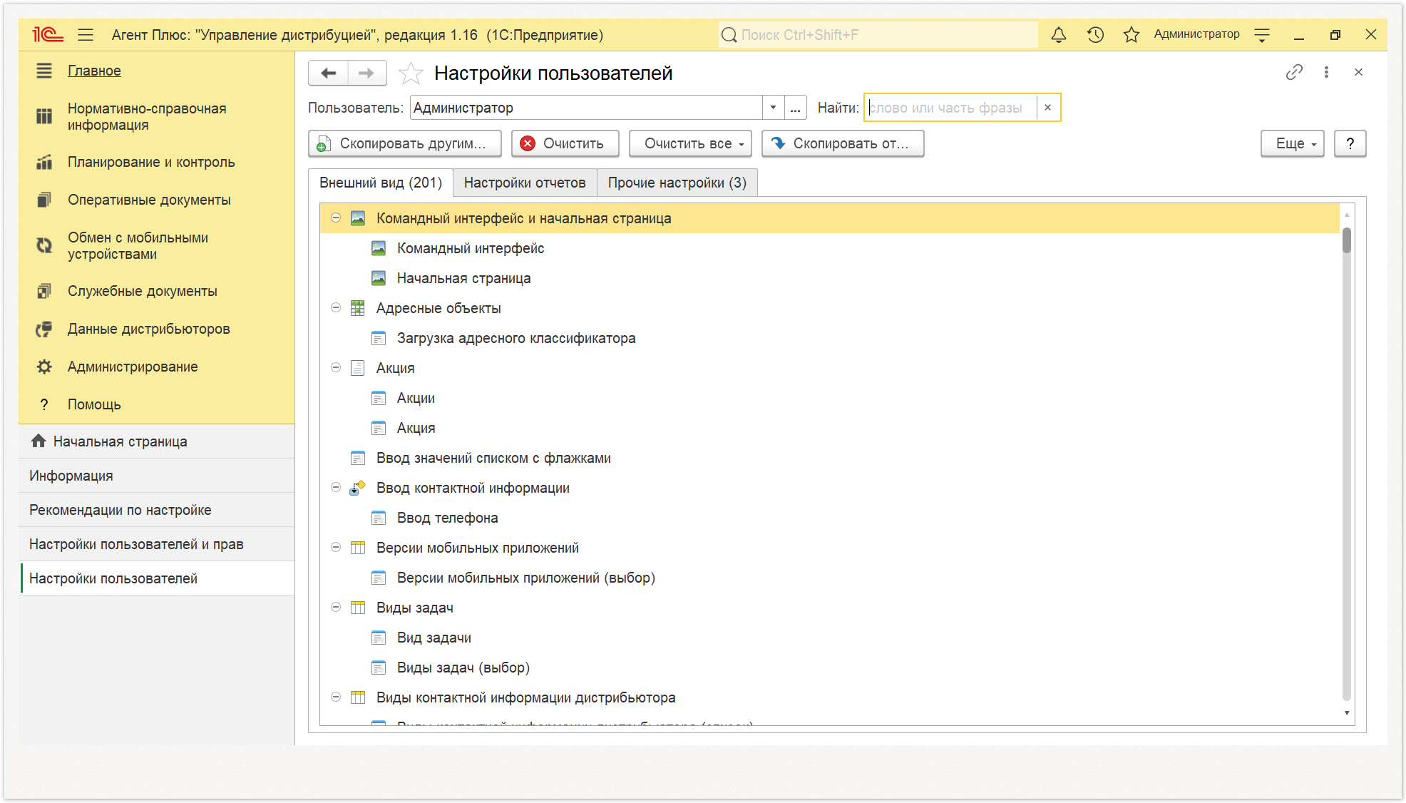Image resolution: width=1406 pixels, height=803 pixels.
Task: Select Ввод телефона tree row
Action: [x=830, y=518]
